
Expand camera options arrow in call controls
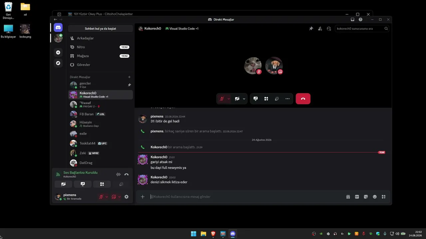(244, 99)
